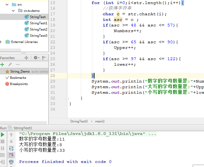Click the number 122 in line 25

pyautogui.click(x=171, y=59)
